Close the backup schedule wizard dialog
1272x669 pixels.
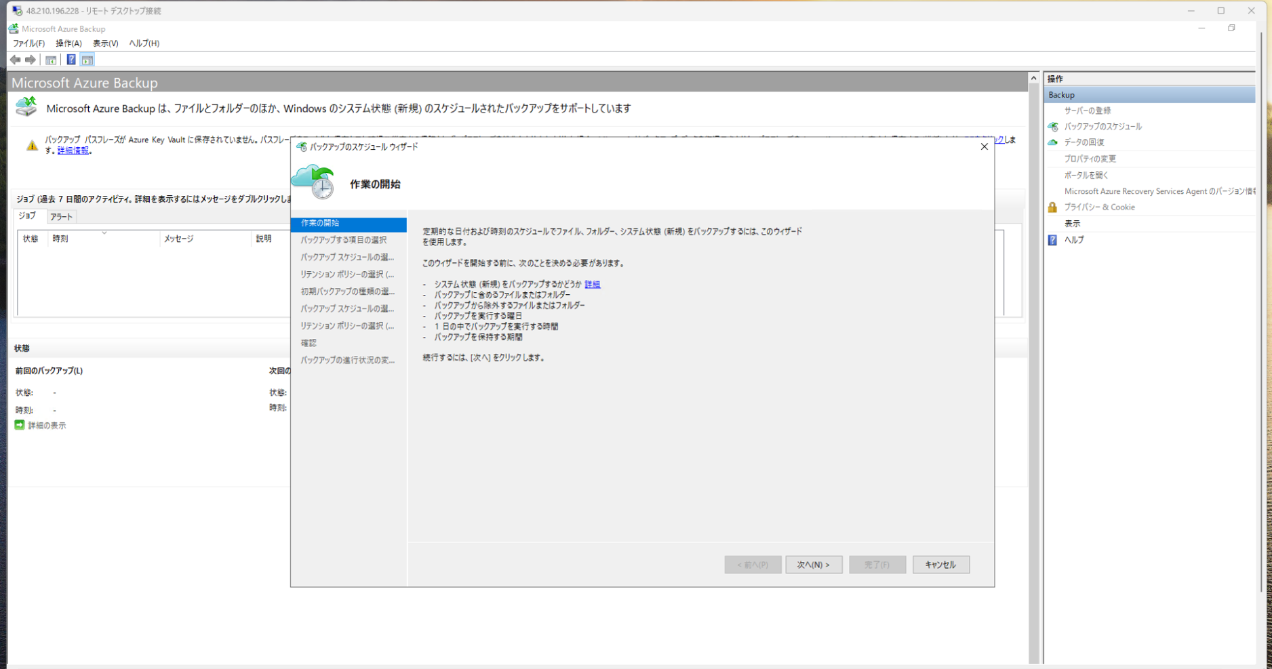coord(984,146)
